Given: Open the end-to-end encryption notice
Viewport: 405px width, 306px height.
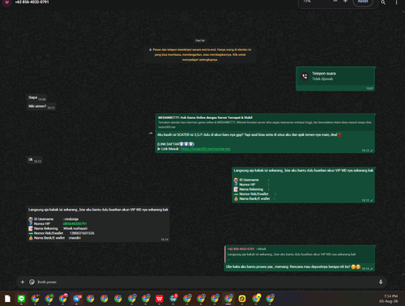Looking at the screenshot, I should click(x=200, y=54).
